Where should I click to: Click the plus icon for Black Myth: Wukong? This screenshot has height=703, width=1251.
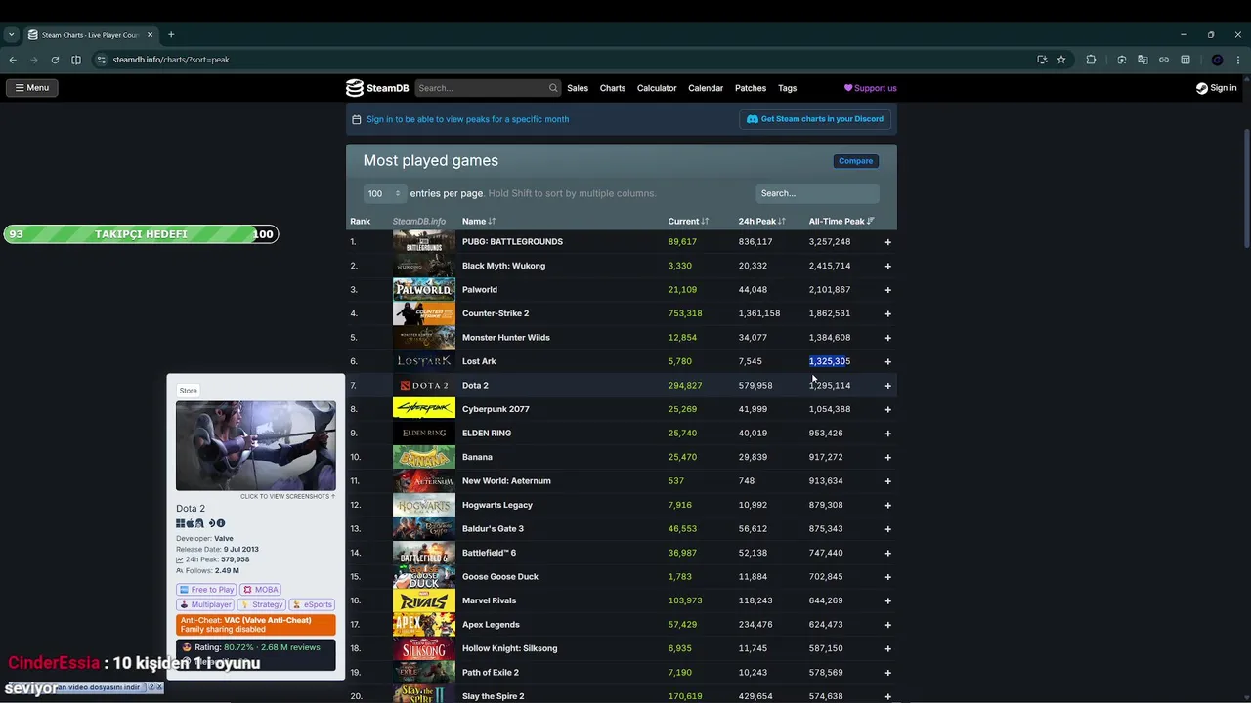coord(887,266)
